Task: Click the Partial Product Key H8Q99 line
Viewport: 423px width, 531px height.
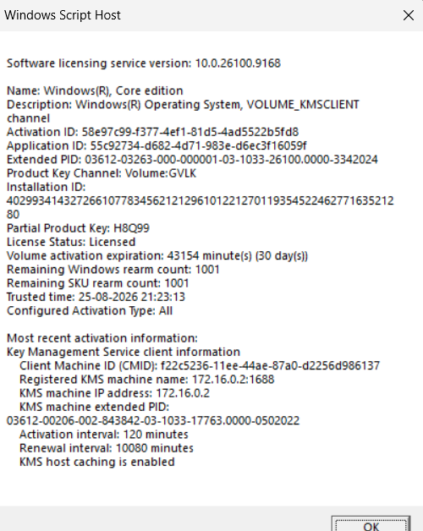Action: click(x=78, y=228)
